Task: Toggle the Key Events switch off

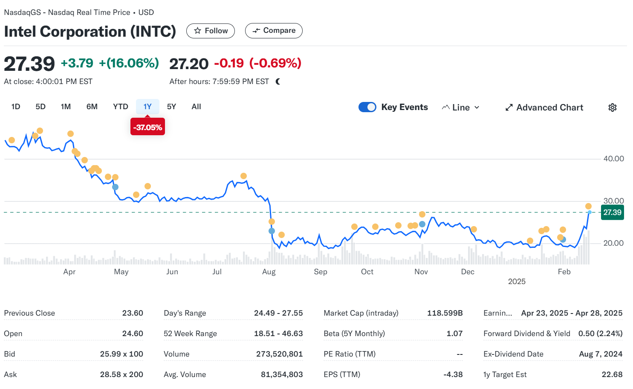Action: [367, 107]
